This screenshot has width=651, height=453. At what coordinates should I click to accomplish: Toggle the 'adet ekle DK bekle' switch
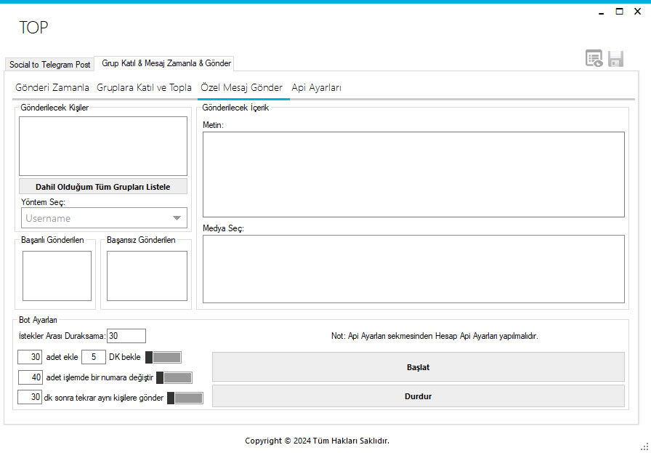click(x=163, y=358)
